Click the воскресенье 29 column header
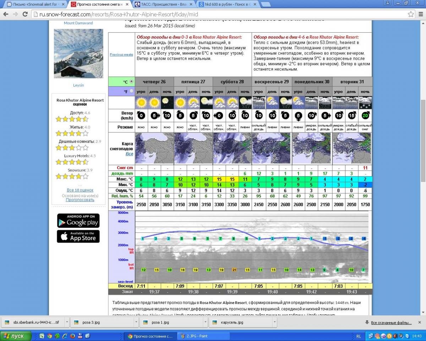Image resolution: width=426 pixels, height=341 pixels. point(272,81)
